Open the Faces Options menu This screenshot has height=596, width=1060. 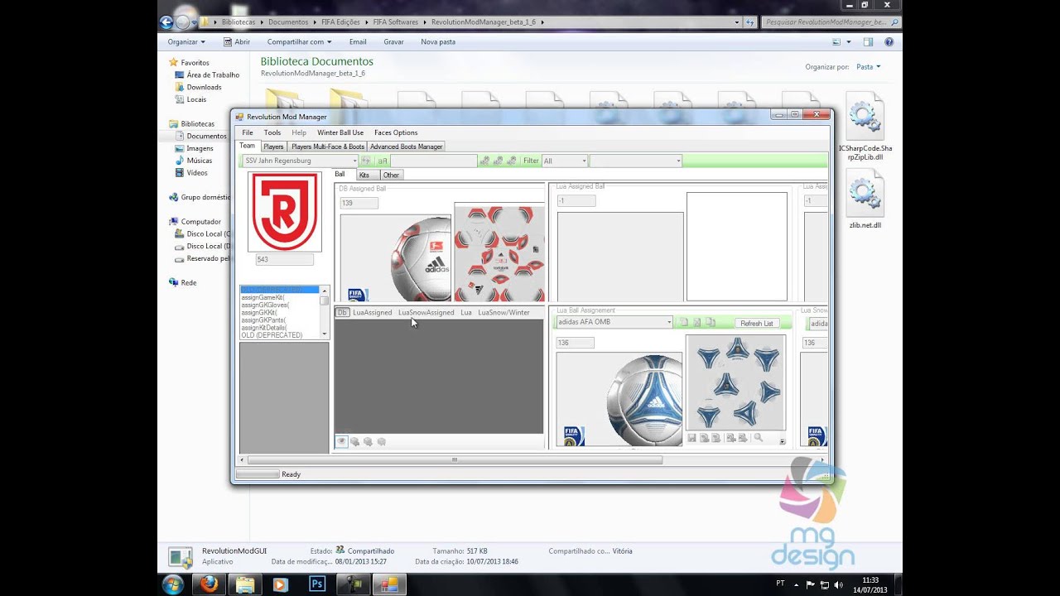396,132
